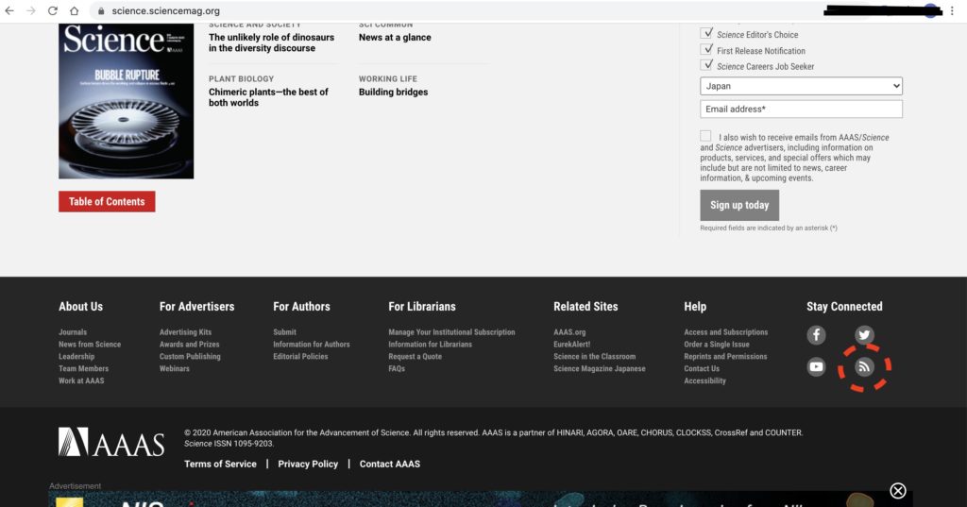Open Terms of Service link

tap(220, 464)
